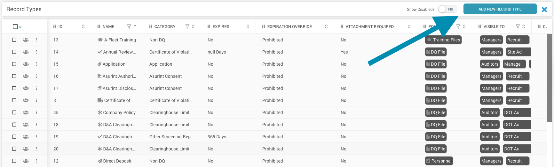
Task: Toggle the Show Disabled switch
Action: [x=447, y=9]
